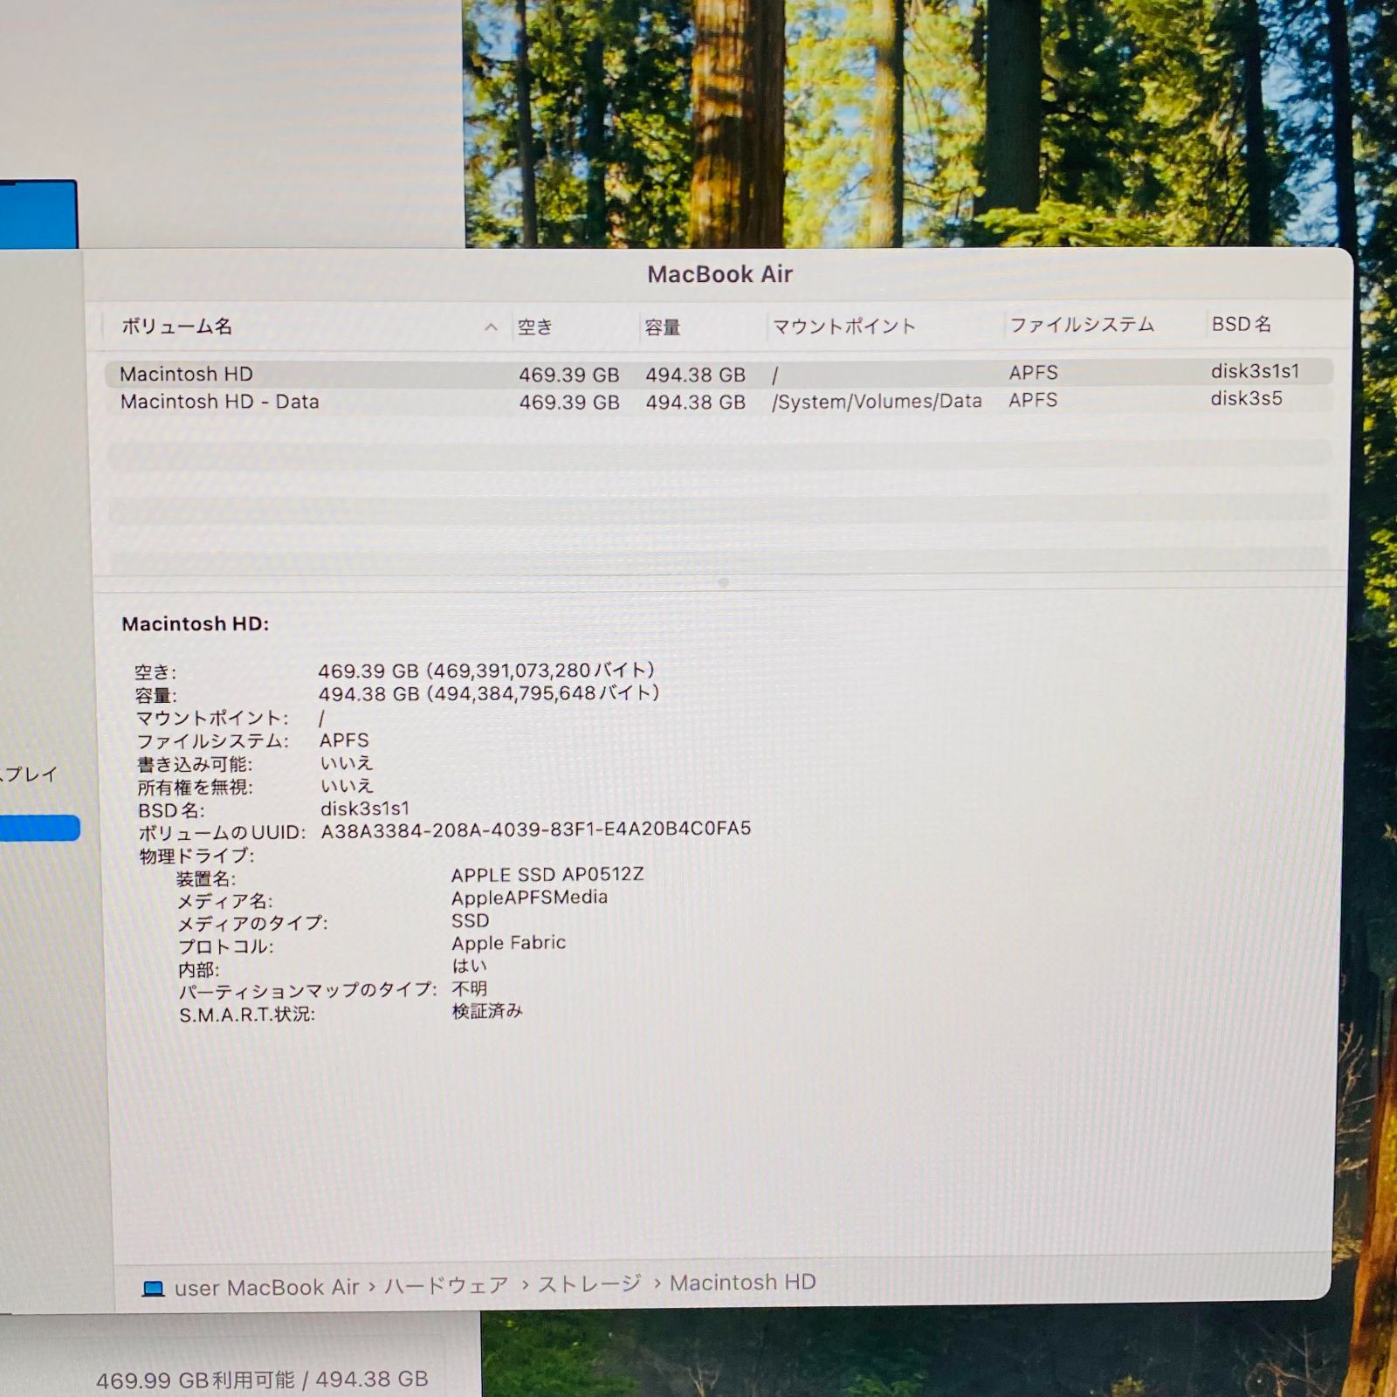The width and height of the screenshot is (1397, 1397).
Task: Sort by the マウントポイント column header
Action: tap(844, 326)
